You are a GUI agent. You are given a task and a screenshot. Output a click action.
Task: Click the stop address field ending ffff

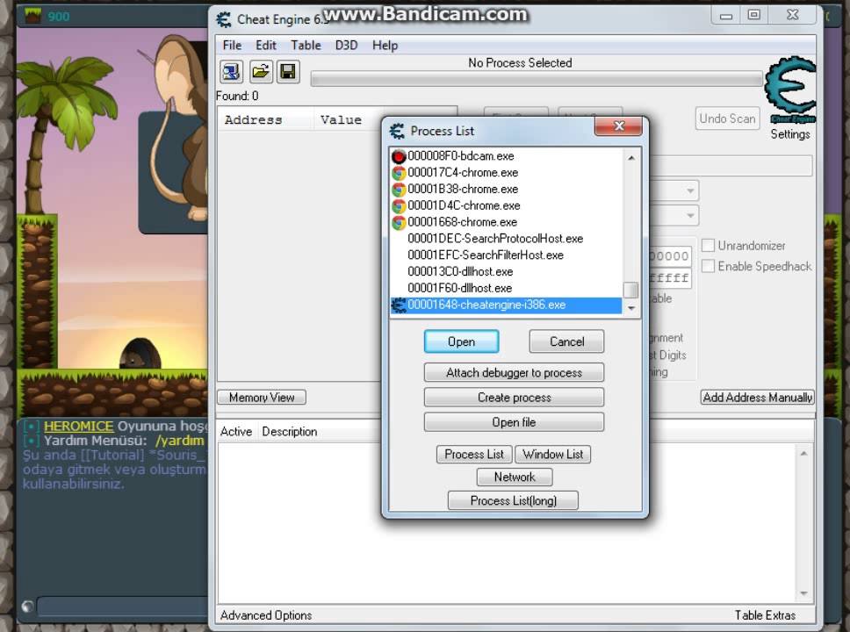coord(669,278)
